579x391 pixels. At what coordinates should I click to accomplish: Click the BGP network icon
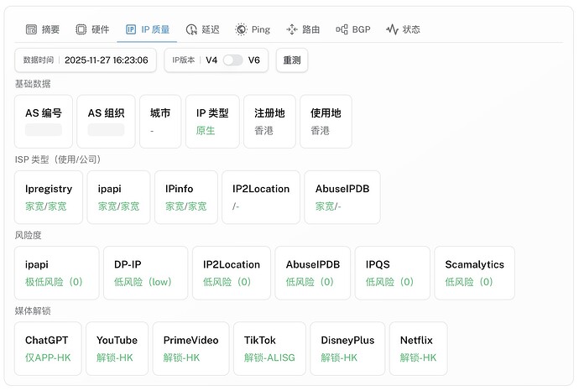point(342,29)
